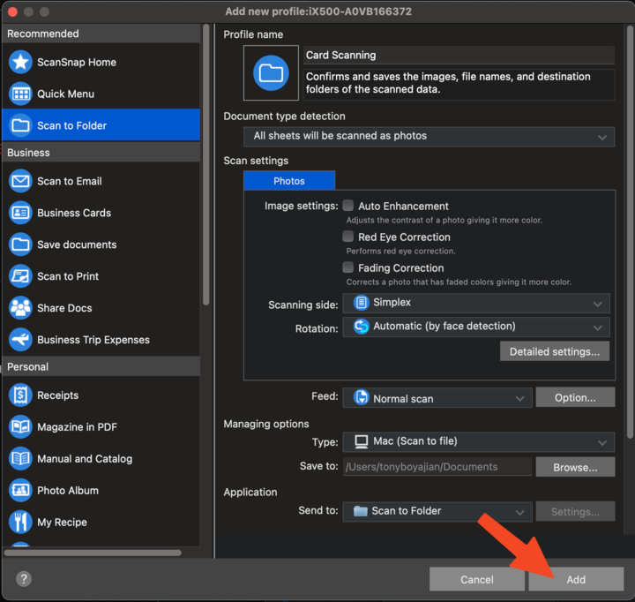Click the Detailed settings button

tap(555, 351)
